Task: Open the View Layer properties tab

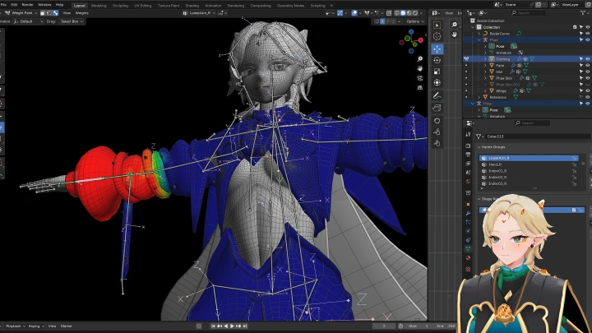Action: pos(468,164)
